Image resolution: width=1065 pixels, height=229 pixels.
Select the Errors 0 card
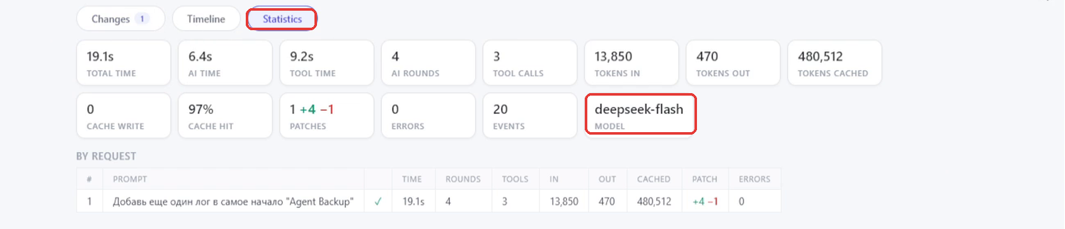point(428,116)
